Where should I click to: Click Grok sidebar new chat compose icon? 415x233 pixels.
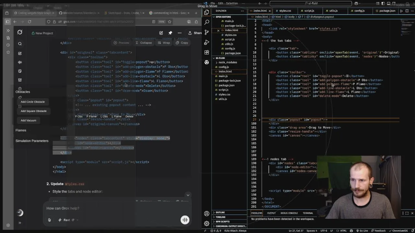pyautogui.click(x=20, y=53)
